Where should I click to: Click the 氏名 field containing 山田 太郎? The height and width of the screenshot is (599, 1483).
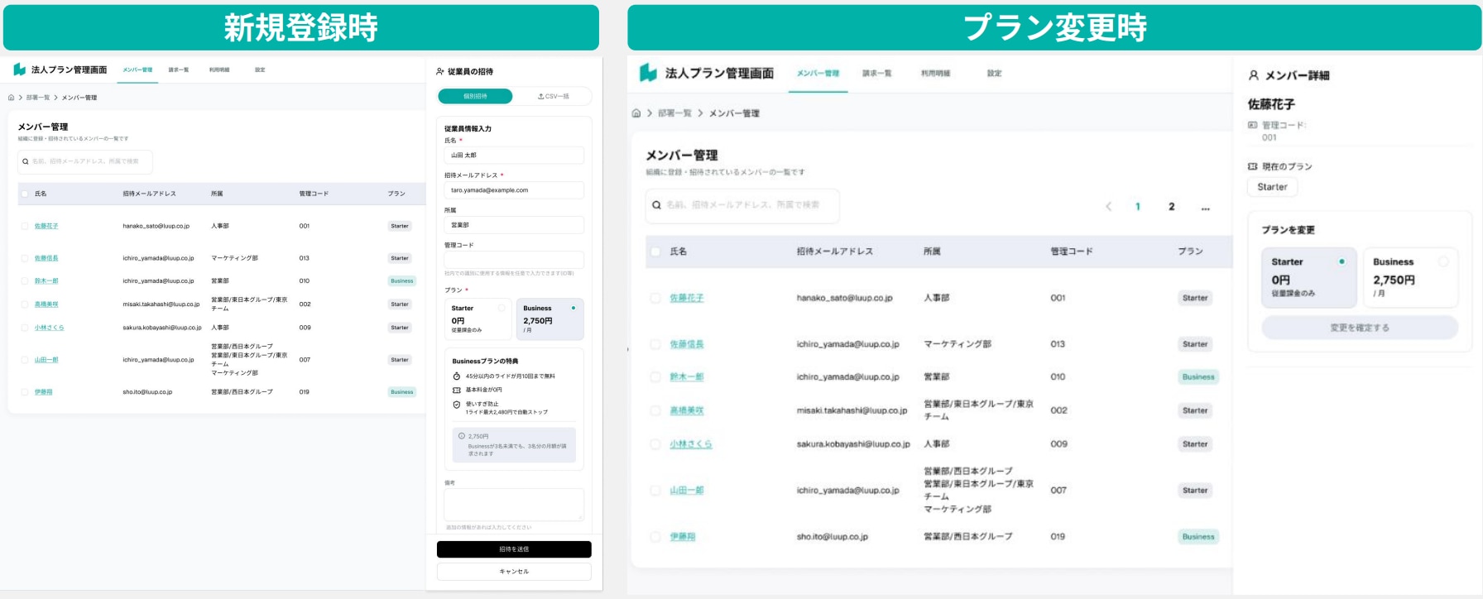(x=514, y=156)
